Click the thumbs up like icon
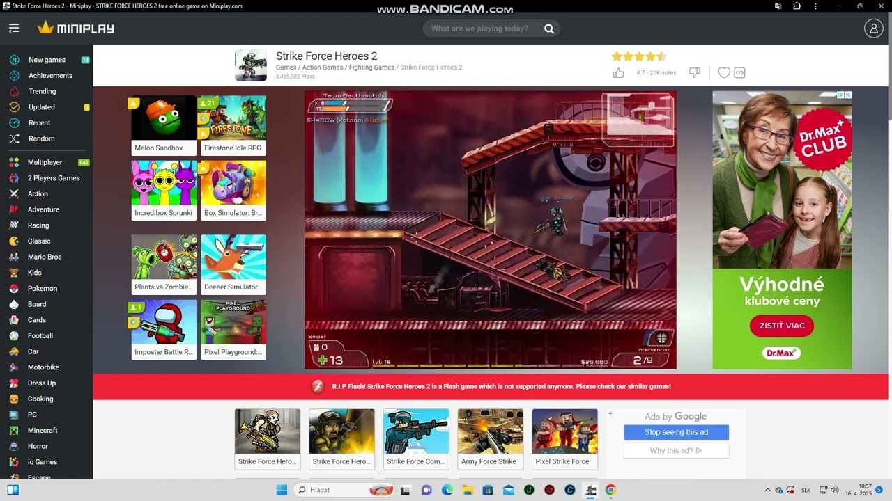Screen dimensions: 892x501 618,72
